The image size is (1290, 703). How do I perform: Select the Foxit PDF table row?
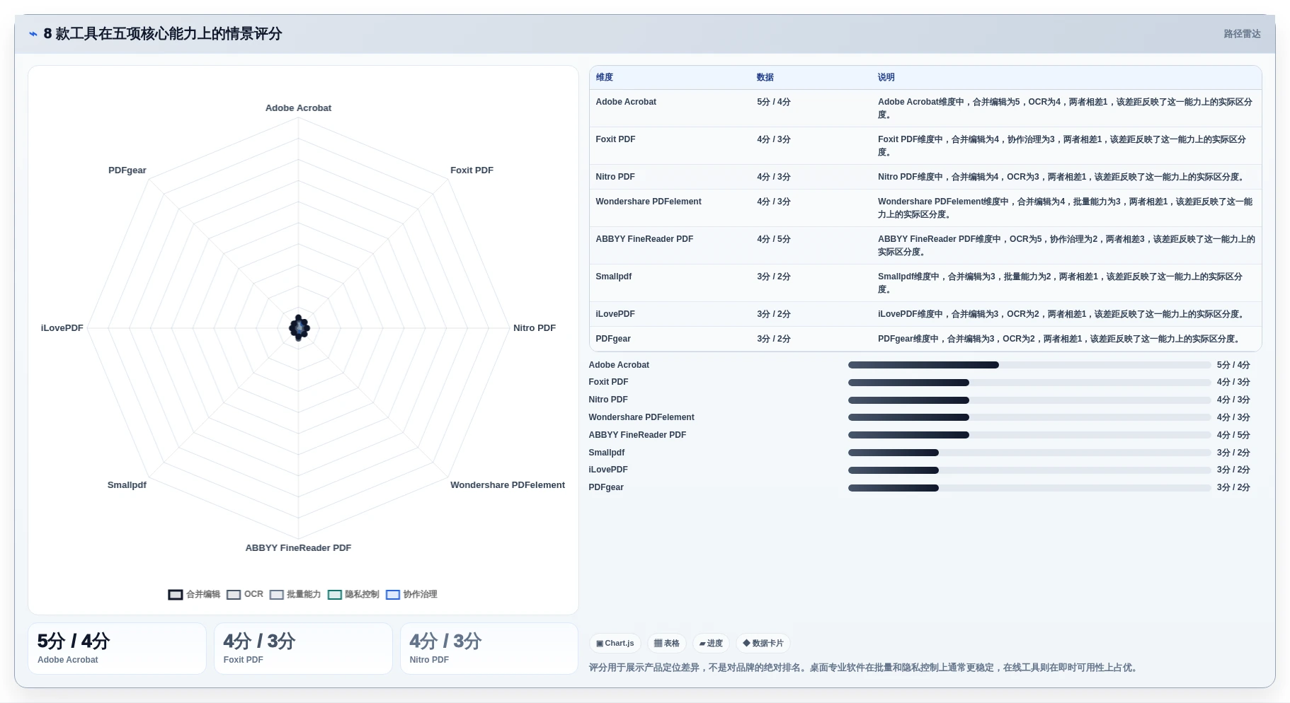click(x=925, y=146)
